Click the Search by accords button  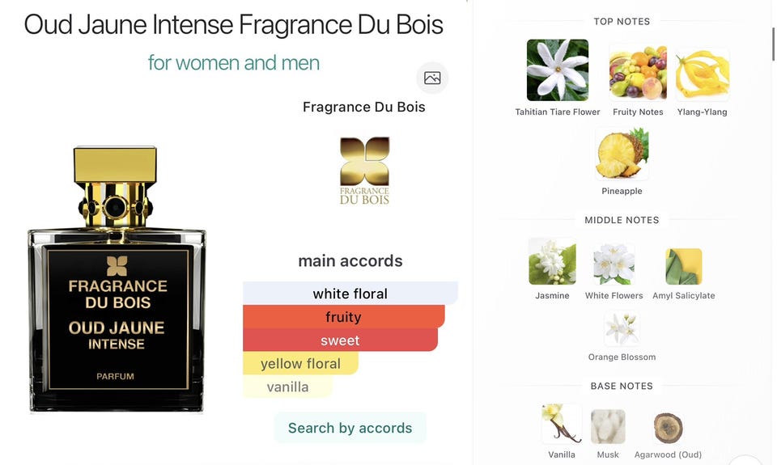tap(350, 428)
